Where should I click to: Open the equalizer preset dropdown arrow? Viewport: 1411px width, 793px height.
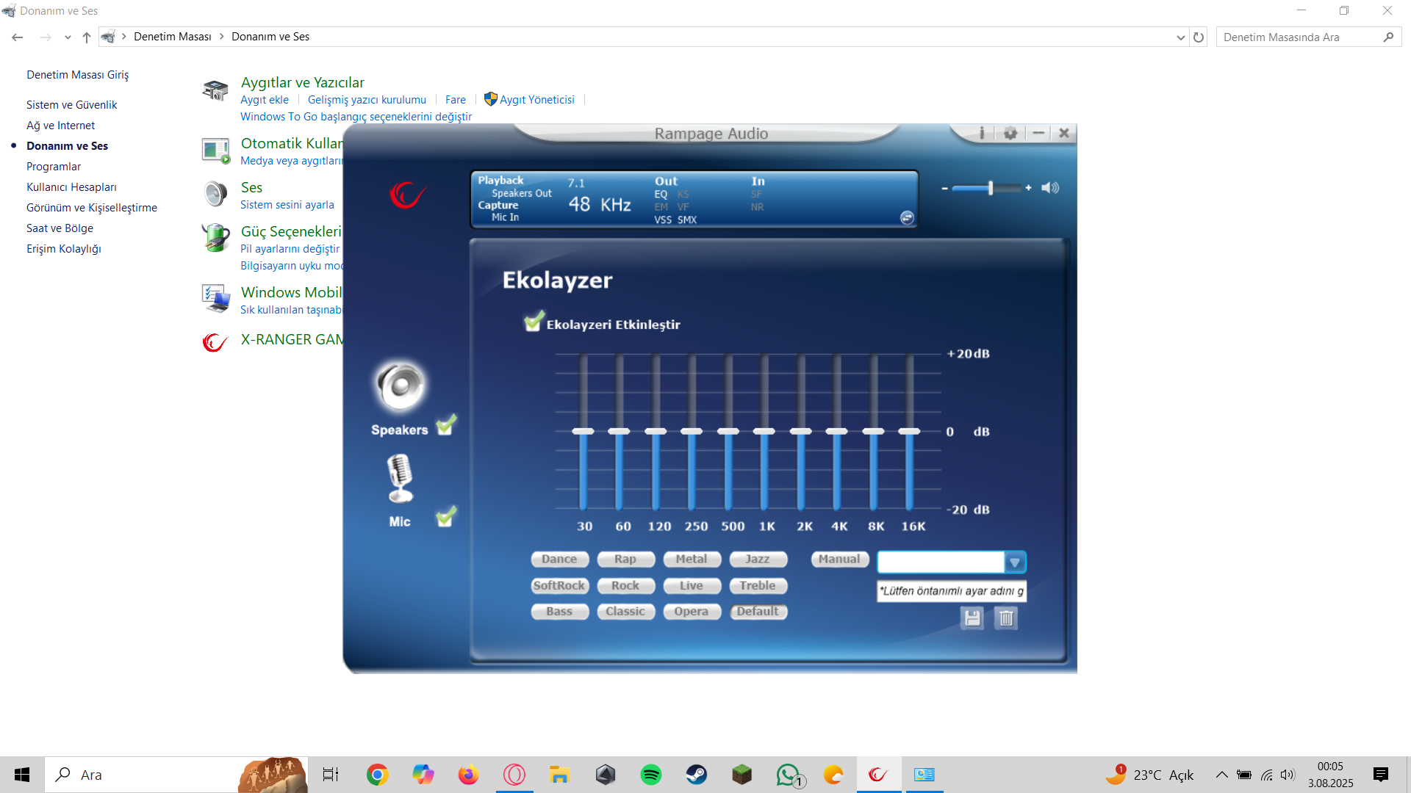pos(1015,562)
